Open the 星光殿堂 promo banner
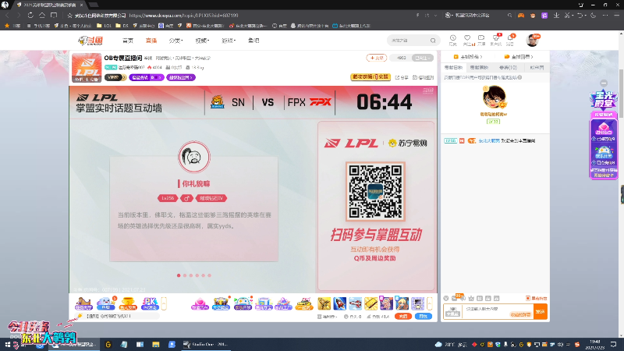This screenshot has width=624, height=351. (604, 101)
